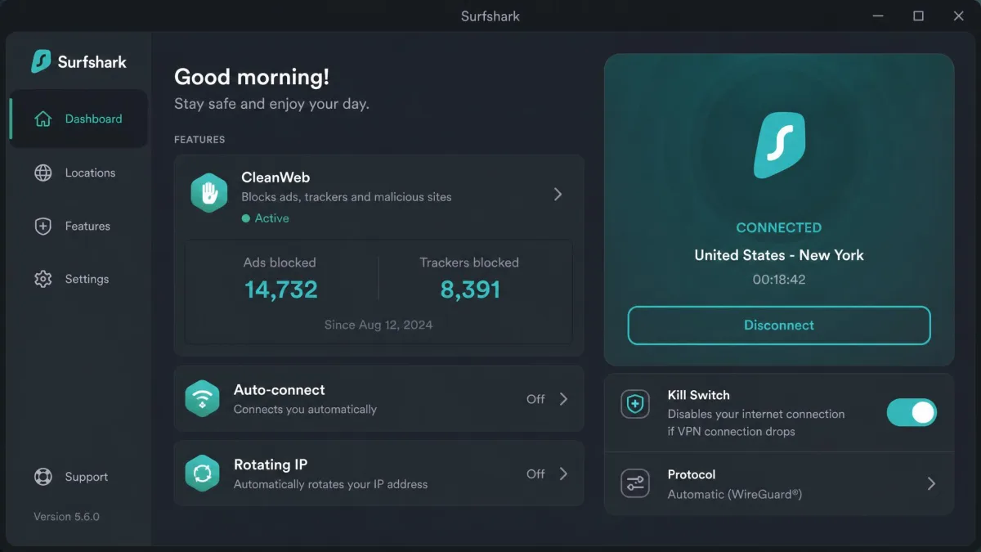Click the green Active status dot

(x=246, y=218)
